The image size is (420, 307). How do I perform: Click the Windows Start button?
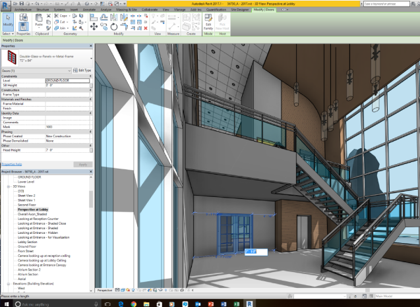6,304
